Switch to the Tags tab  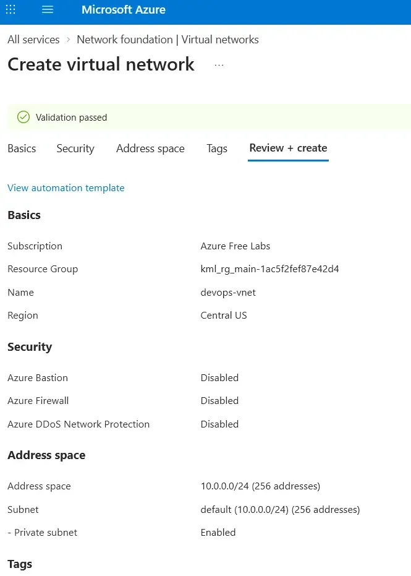pyautogui.click(x=217, y=148)
